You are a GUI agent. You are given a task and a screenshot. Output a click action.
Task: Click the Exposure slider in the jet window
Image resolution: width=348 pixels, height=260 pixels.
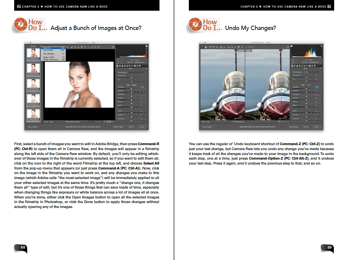[306, 89]
